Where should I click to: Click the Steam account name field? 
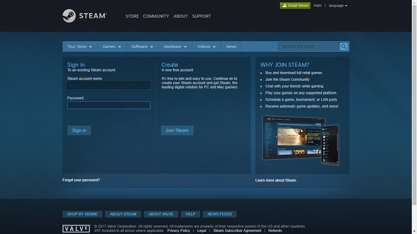point(108,85)
